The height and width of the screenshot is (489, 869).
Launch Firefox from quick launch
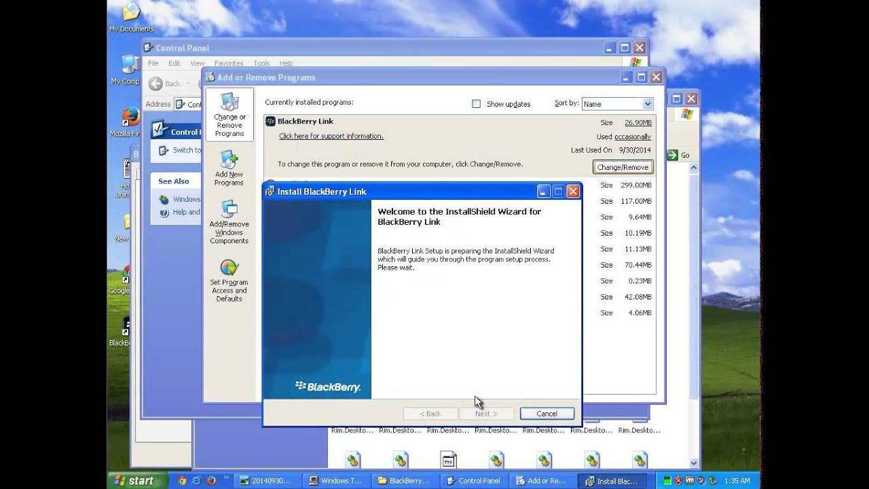[x=210, y=480]
